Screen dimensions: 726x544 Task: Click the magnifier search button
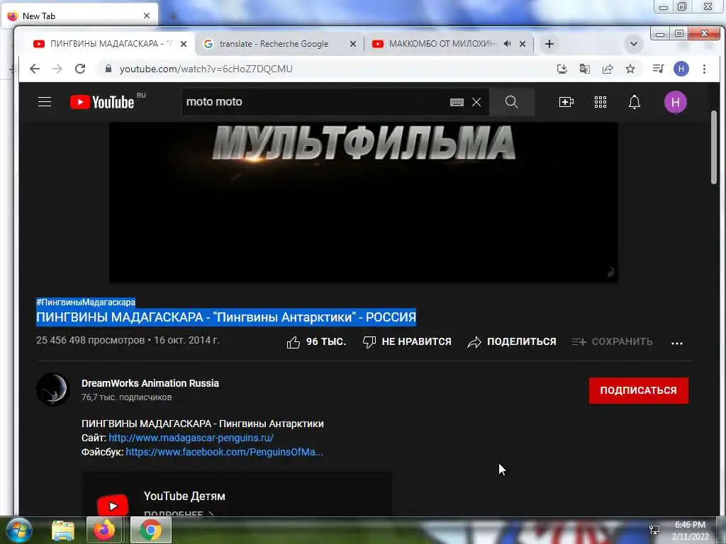(512, 102)
